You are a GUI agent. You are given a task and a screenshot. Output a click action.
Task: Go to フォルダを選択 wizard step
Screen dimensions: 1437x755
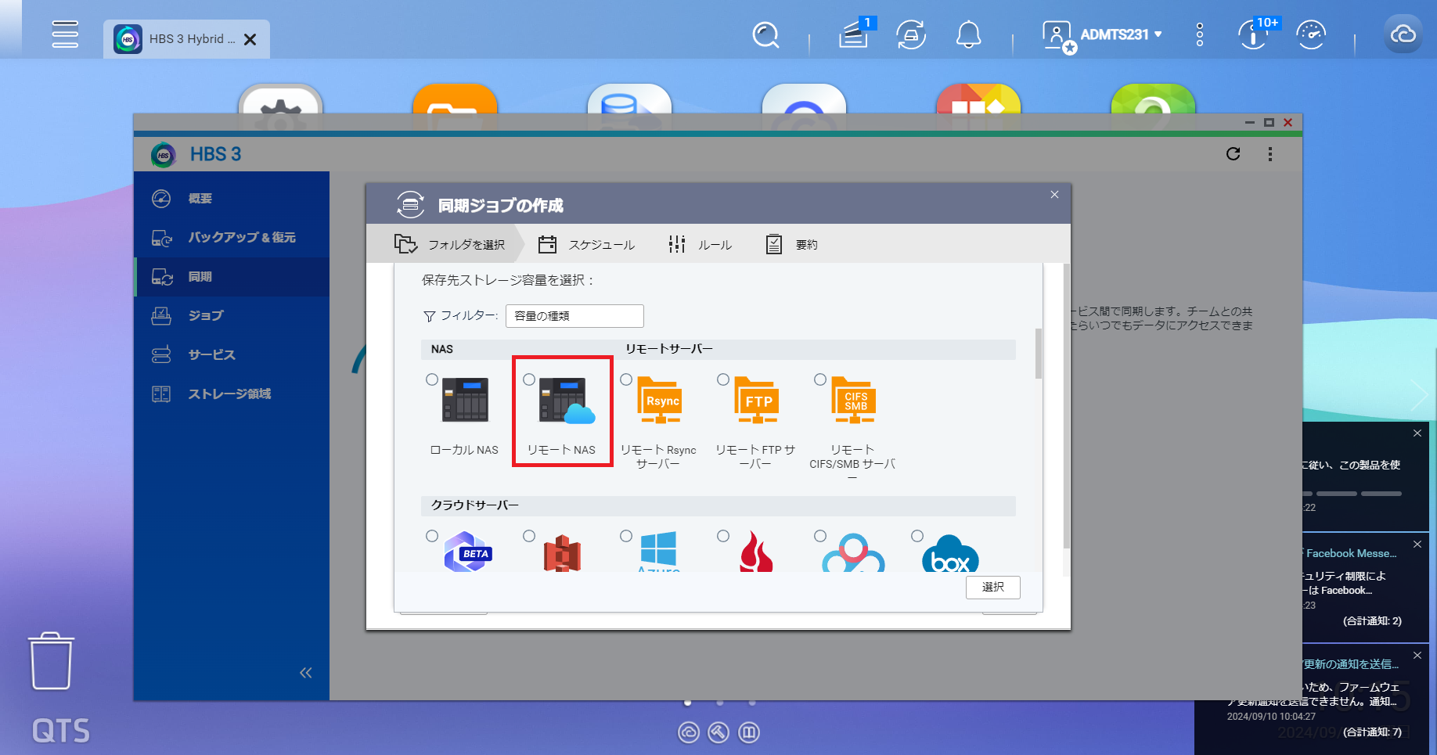(450, 245)
